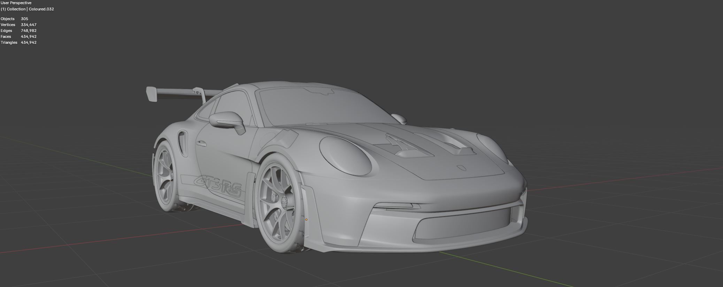Screen dimensions: 723x287
Task: Click the "User Perspective" view label
Action: coord(16,3)
